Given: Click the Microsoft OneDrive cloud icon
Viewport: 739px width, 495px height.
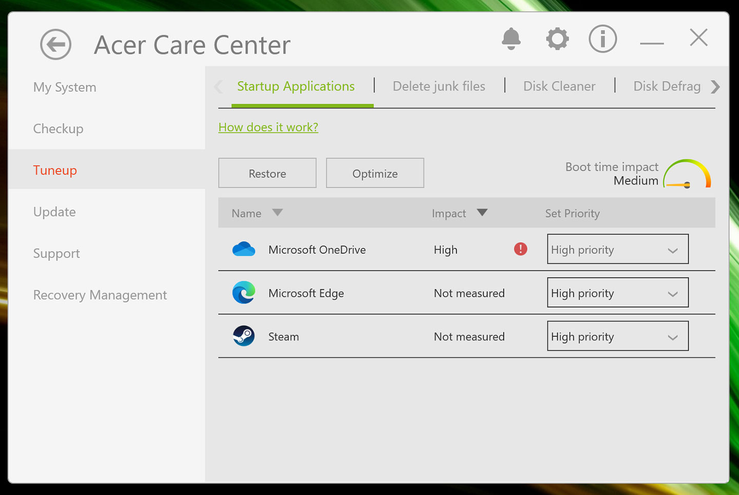Looking at the screenshot, I should [x=244, y=249].
